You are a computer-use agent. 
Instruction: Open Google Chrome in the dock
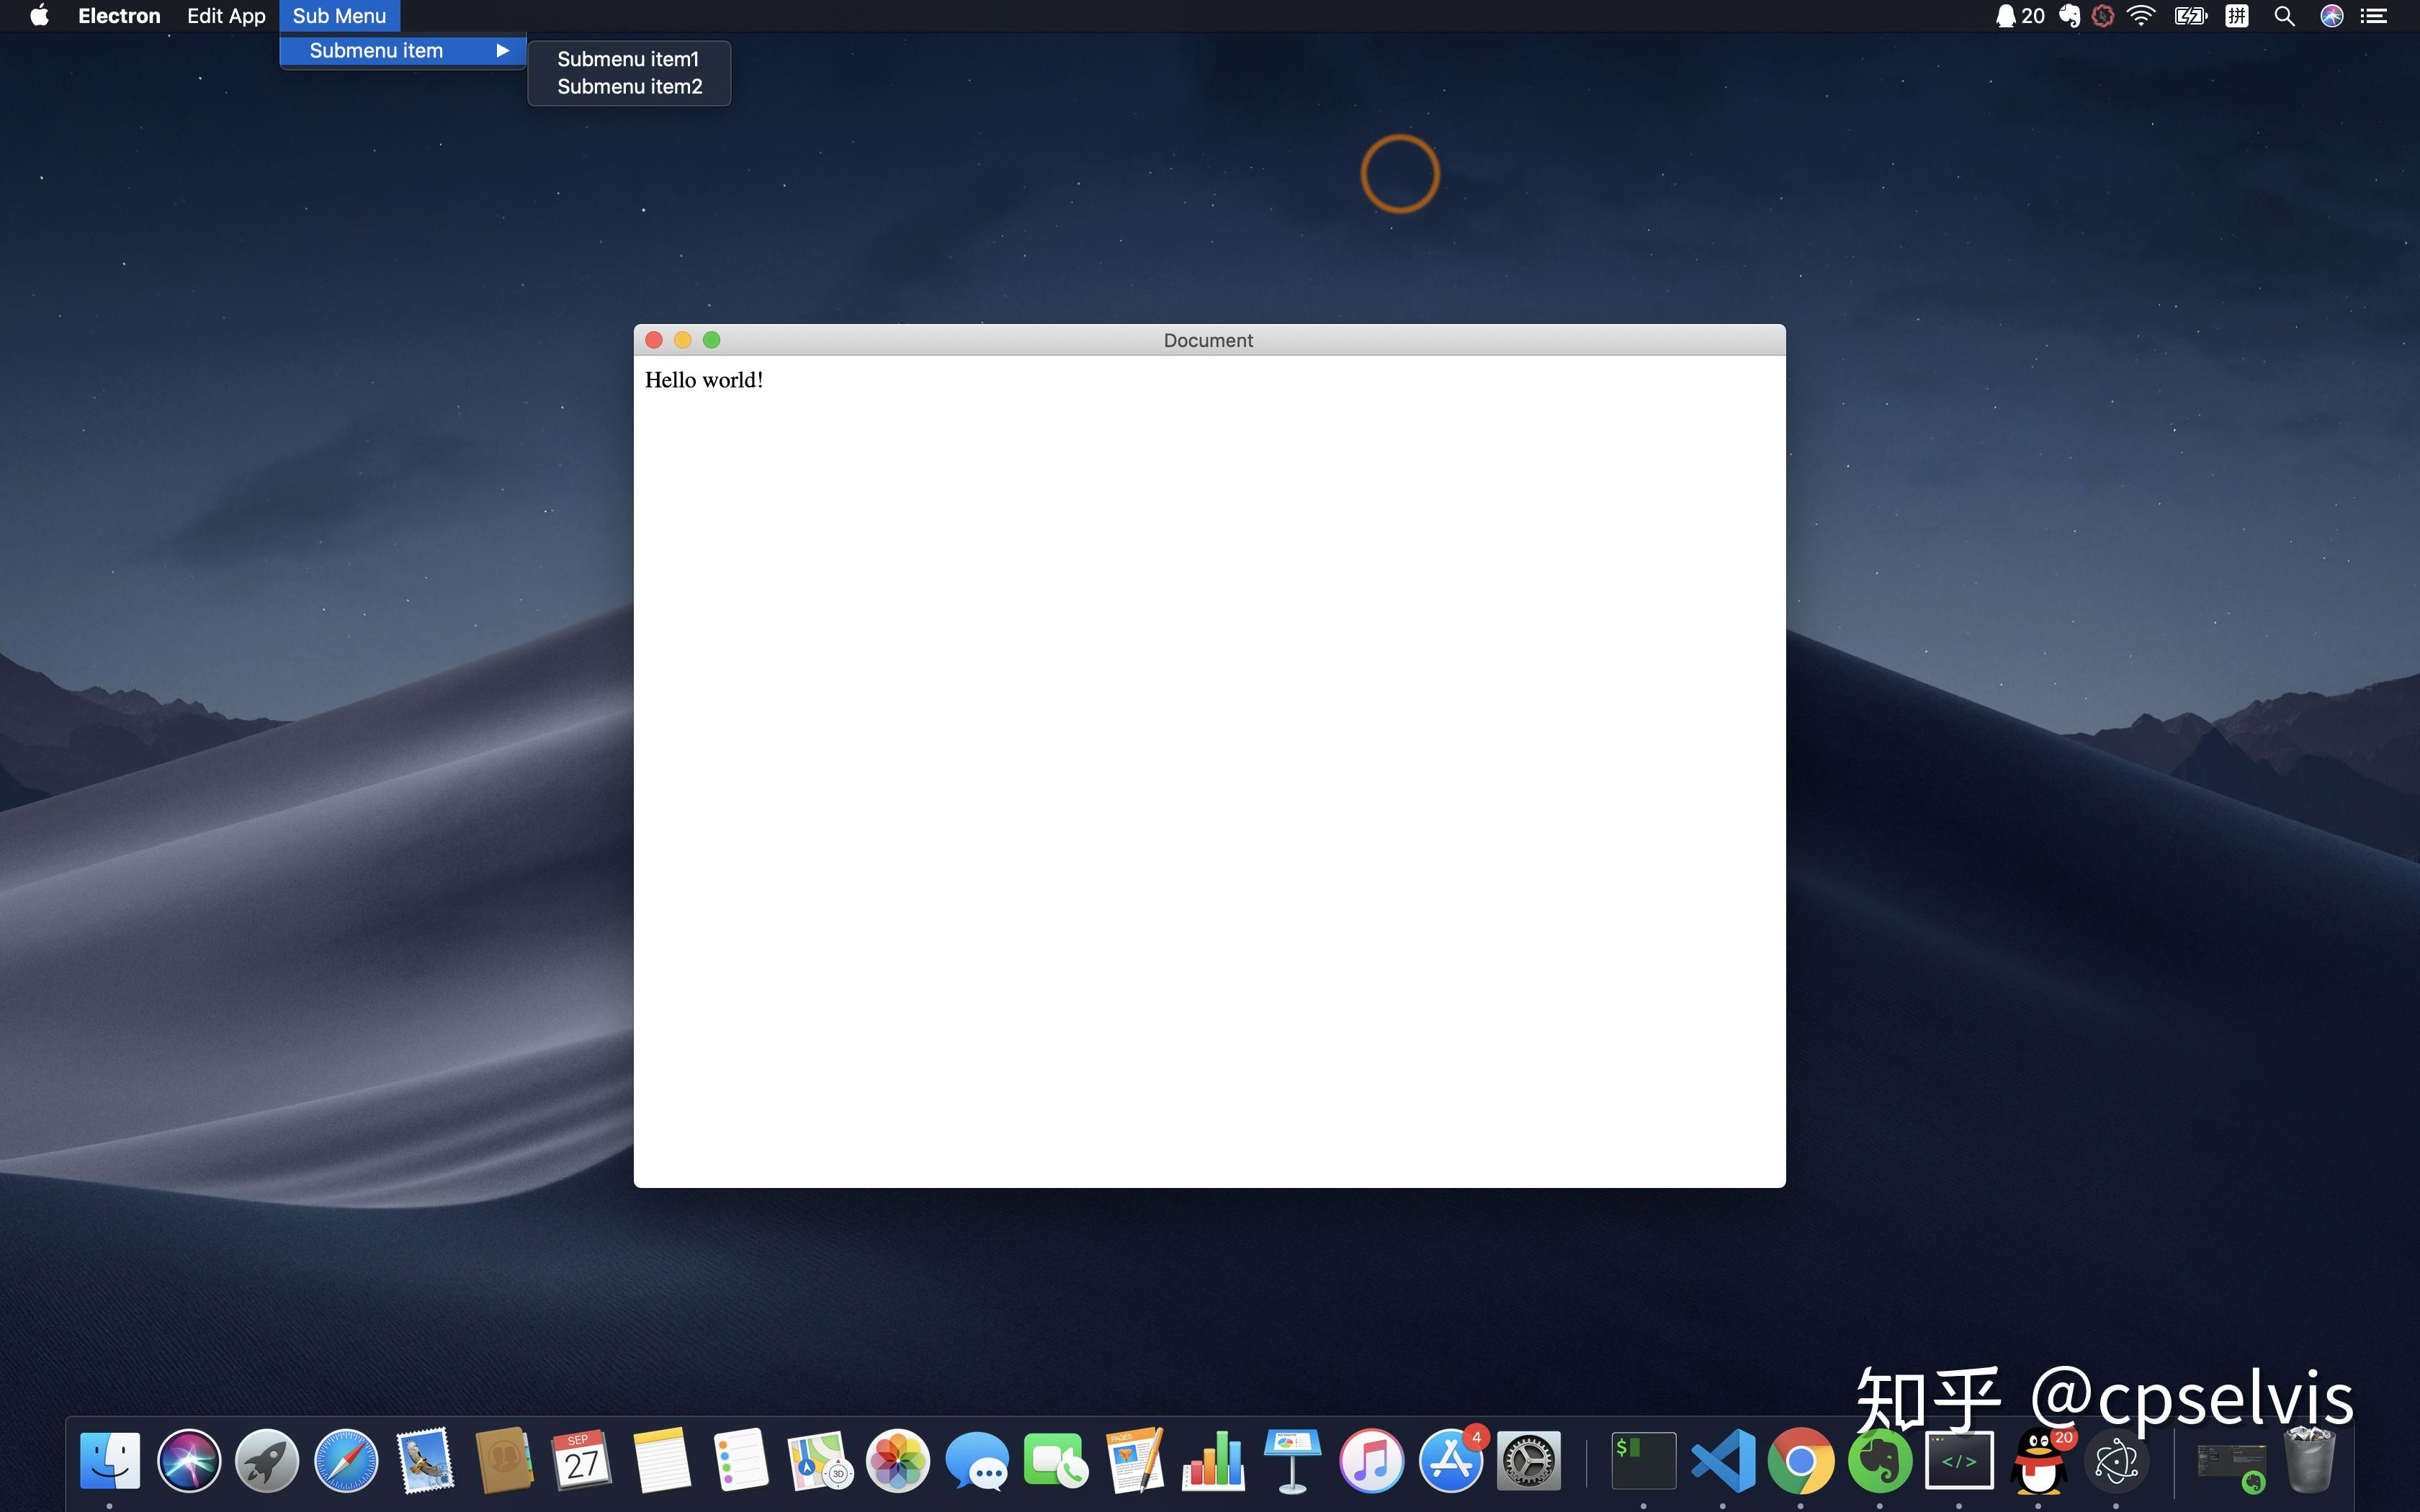[x=1800, y=1461]
